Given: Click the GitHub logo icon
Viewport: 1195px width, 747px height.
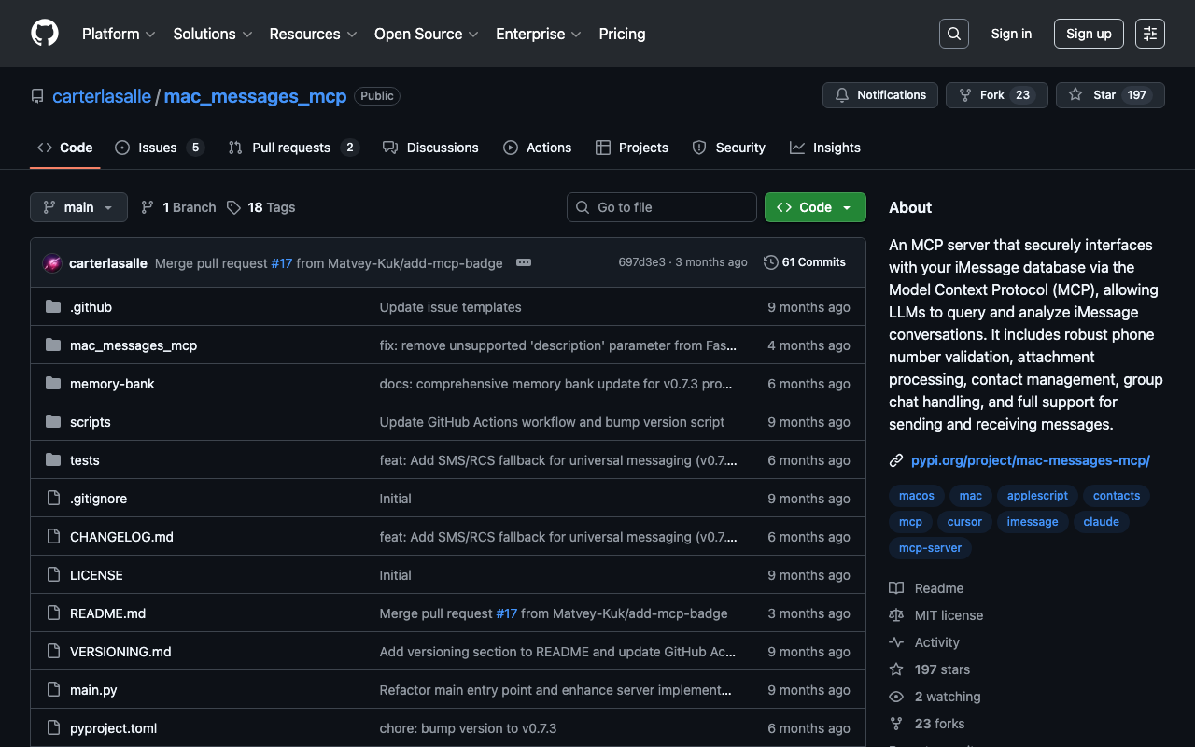Looking at the screenshot, I should tap(45, 34).
